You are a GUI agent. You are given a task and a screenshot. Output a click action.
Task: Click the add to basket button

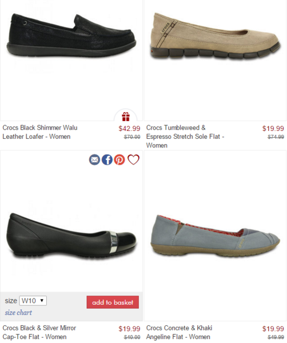pyautogui.click(x=113, y=302)
